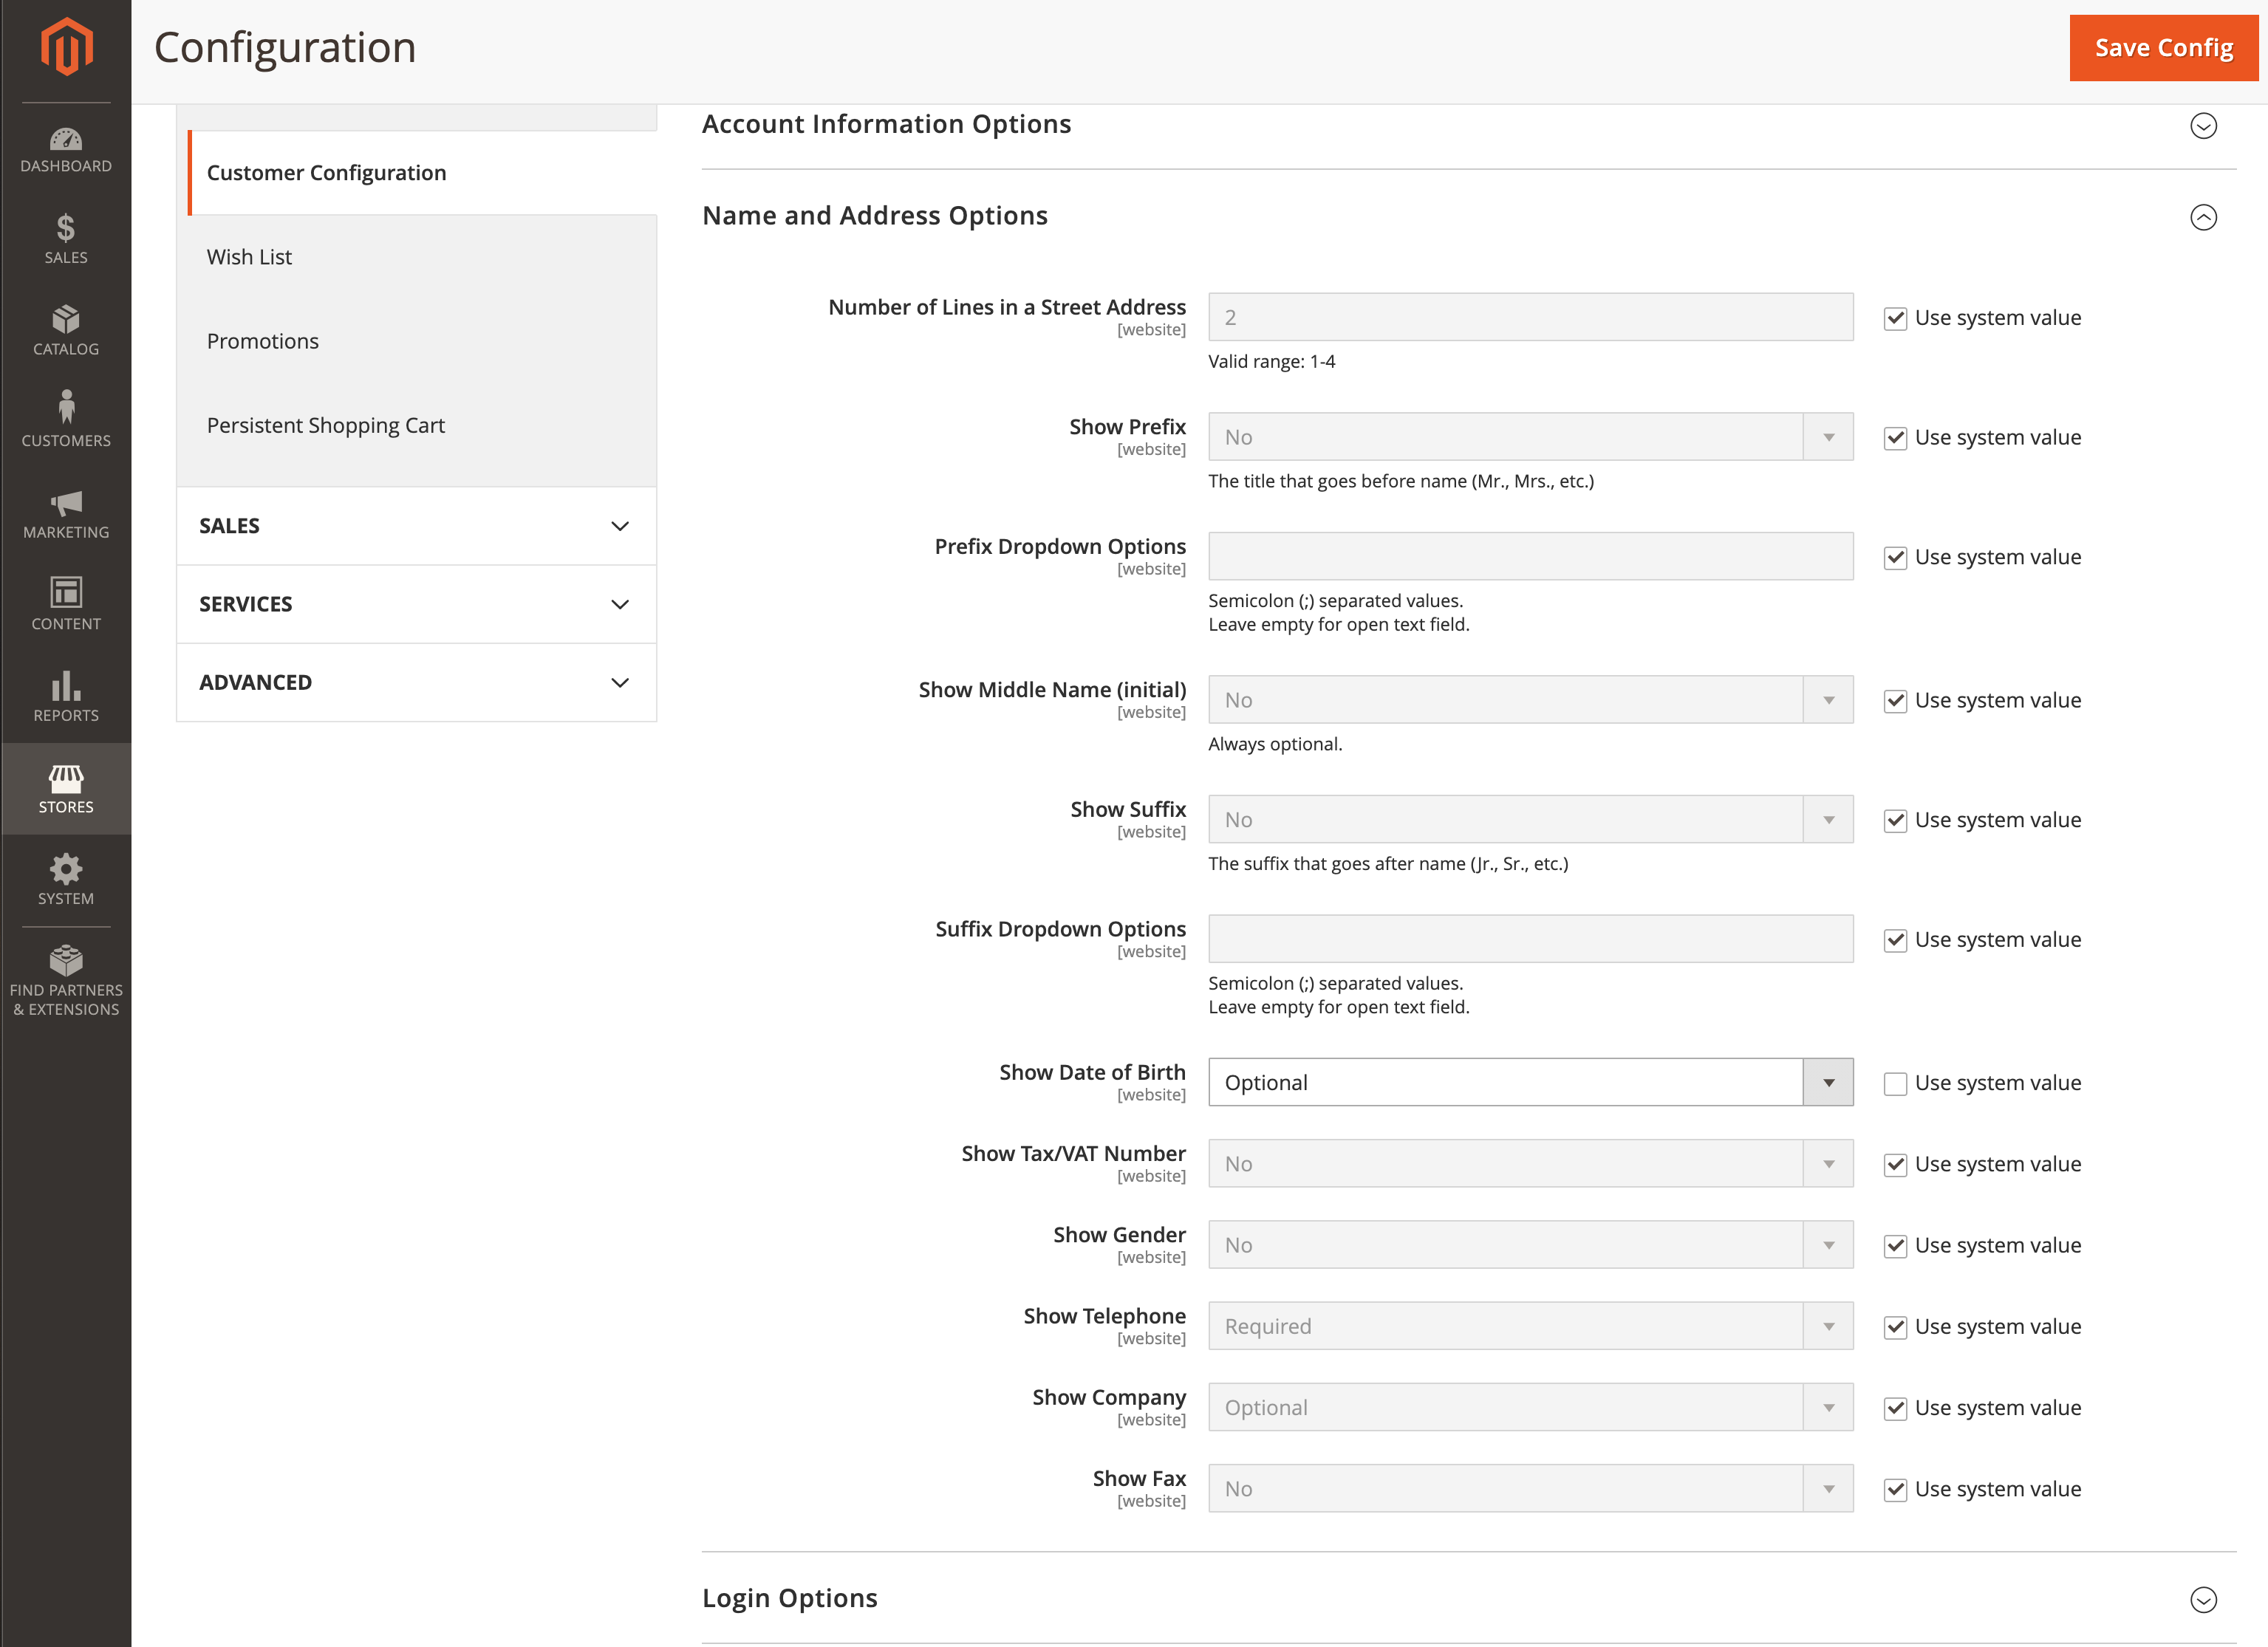2268x1647 pixels.
Task: Uncheck Use system value for Show Prefix
Action: [x=1895, y=438]
